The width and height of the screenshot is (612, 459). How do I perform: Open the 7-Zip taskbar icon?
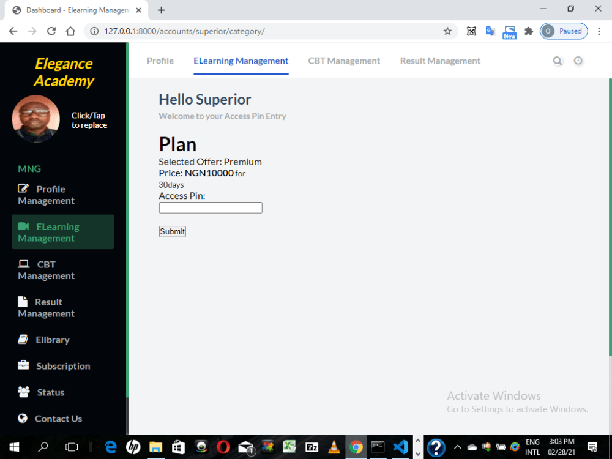[x=312, y=447]
